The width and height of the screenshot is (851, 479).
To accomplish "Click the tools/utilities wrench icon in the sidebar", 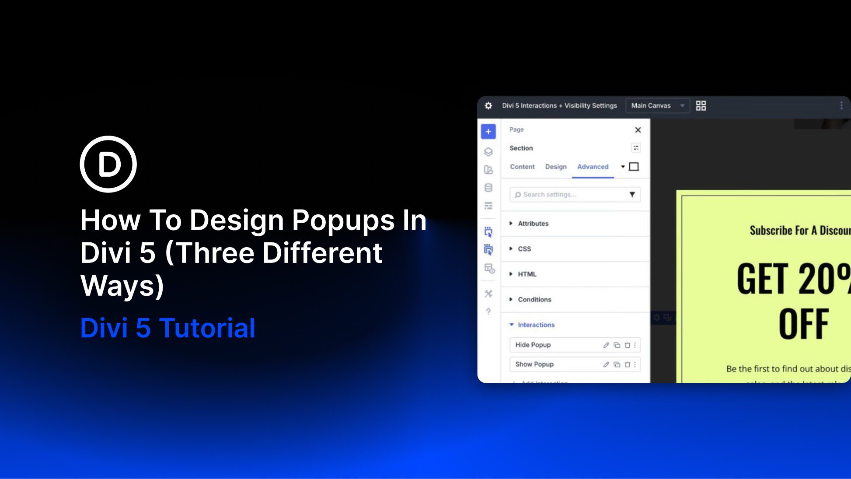I will [x=488, y=294].
